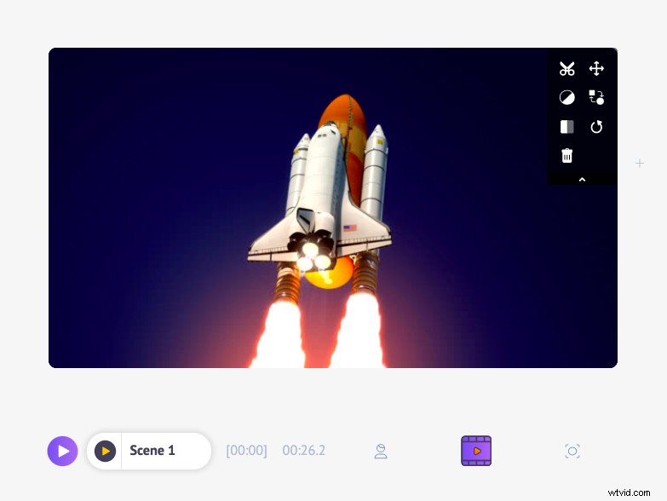
Task: Delete the clip with the trash icon
Action: pos(566,156)
